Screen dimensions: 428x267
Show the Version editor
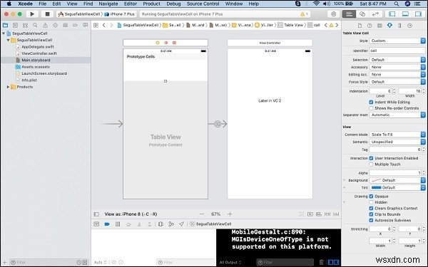coord(375,14)
